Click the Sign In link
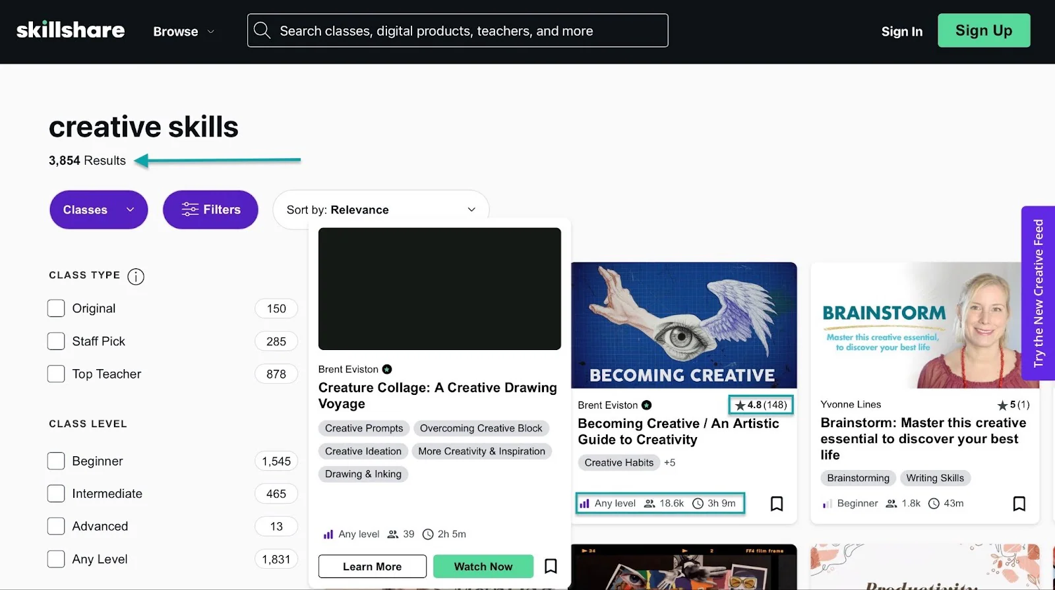Image resolution: width=1055 pixels, height=590 pixels. coord(902,31)
